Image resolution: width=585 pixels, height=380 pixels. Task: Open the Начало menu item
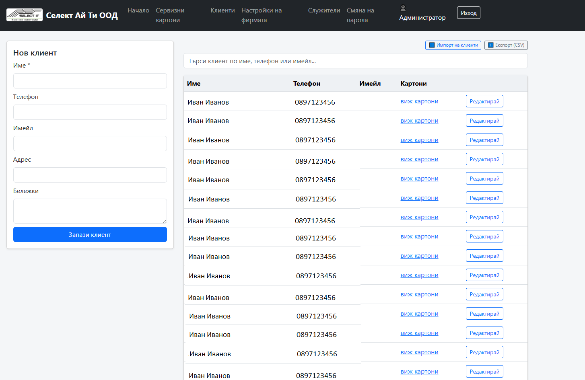click(x=138, y=10)
